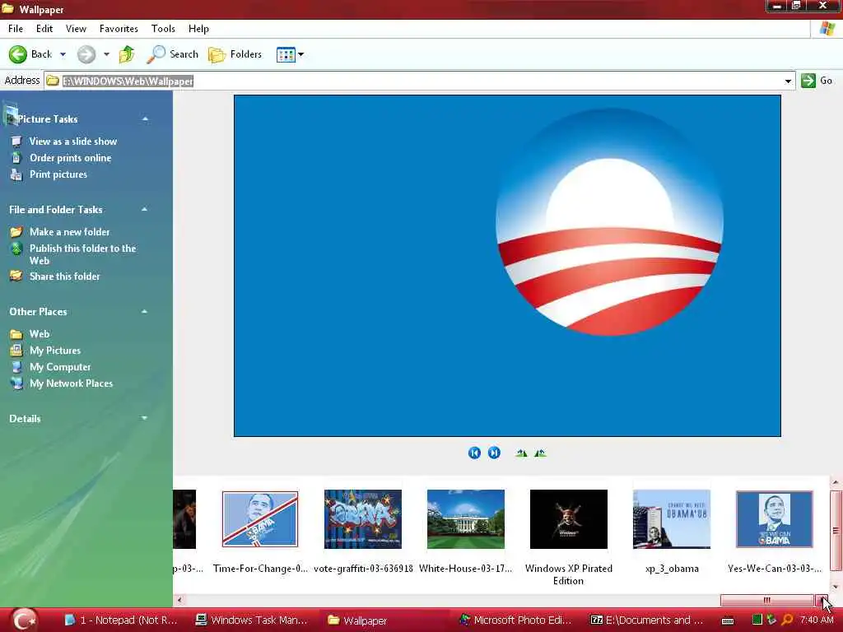843x632 pixels.
Task: Click the horizontal filmstrip scrollbar thumb
Action: (766, 600)
